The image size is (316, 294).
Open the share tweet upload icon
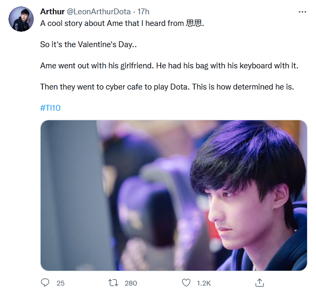(x=259, y=282)
